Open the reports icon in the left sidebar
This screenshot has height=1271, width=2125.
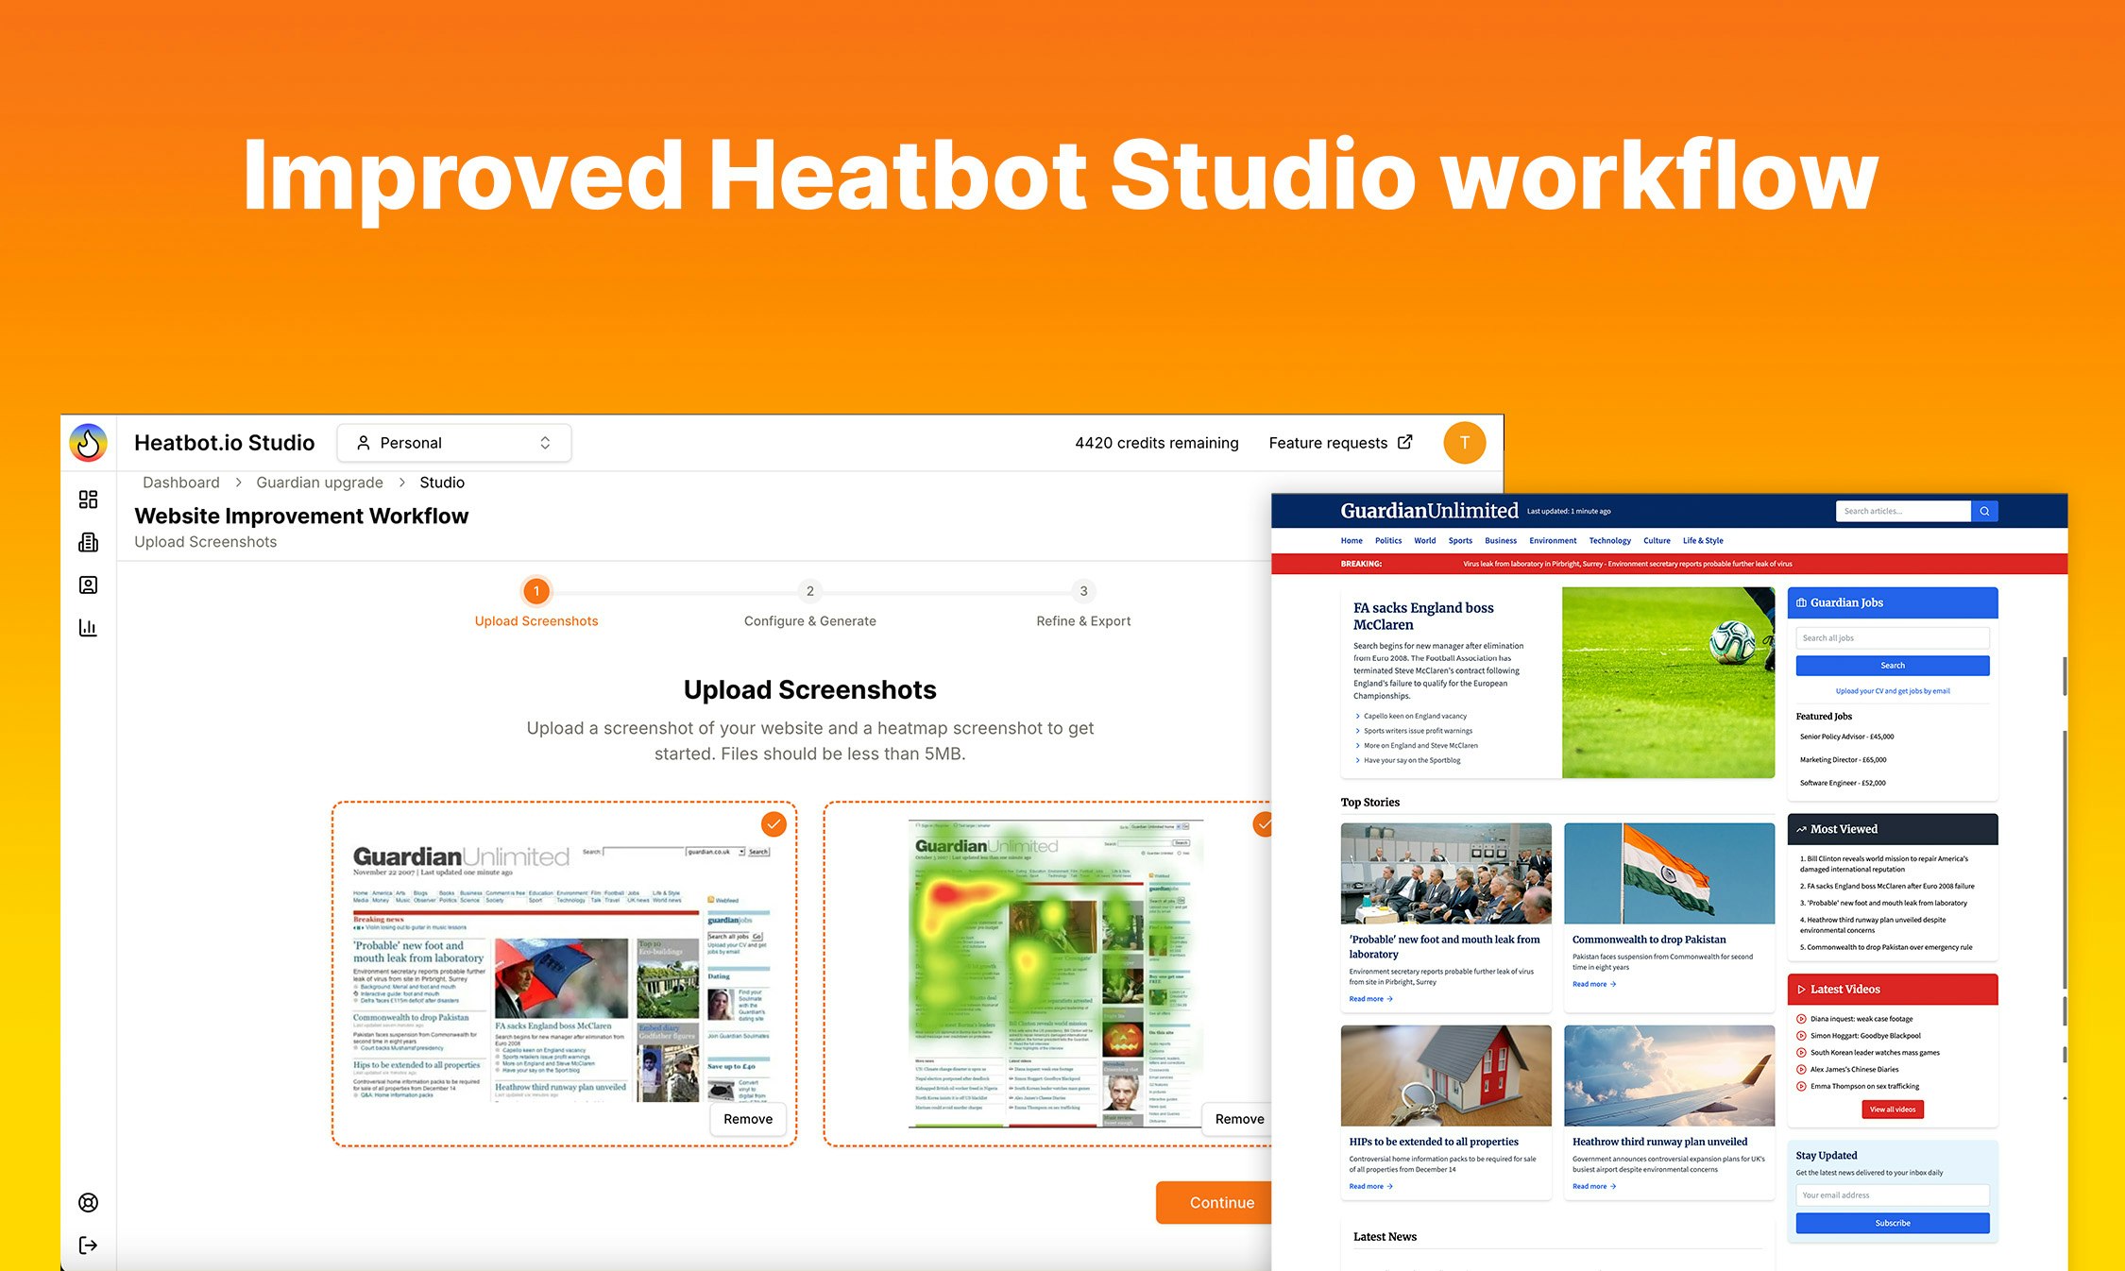click(88, 542)
